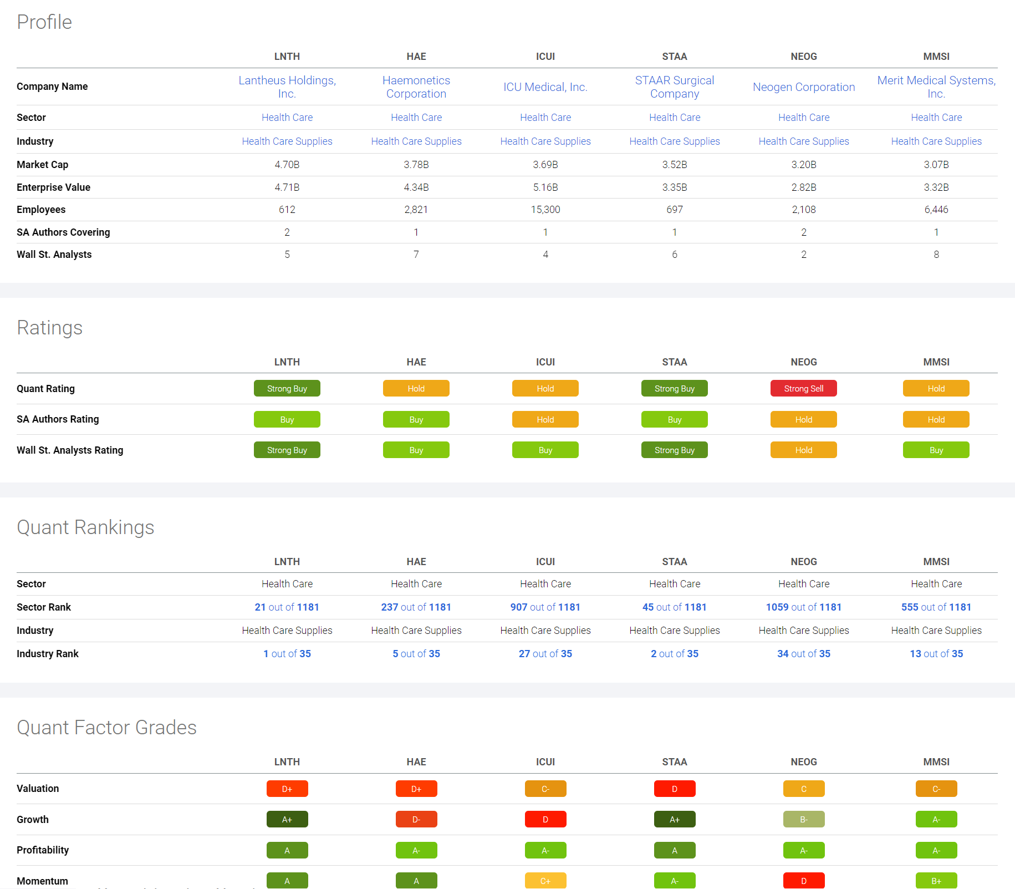The height and width of the screenshot is (889, 1015).
Task: Click the Quant Factor Grades section heading
Action: point(106,728)
